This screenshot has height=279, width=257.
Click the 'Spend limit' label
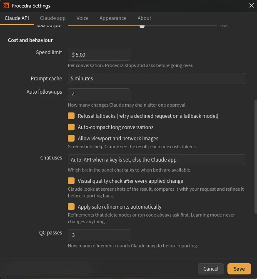49,52
